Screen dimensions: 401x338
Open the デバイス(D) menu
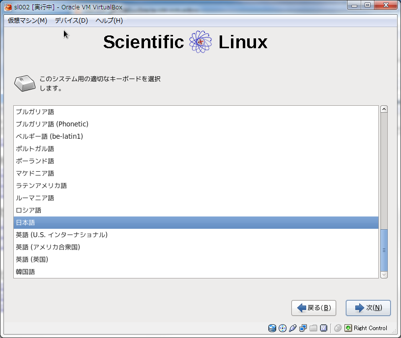click(71, 21)
